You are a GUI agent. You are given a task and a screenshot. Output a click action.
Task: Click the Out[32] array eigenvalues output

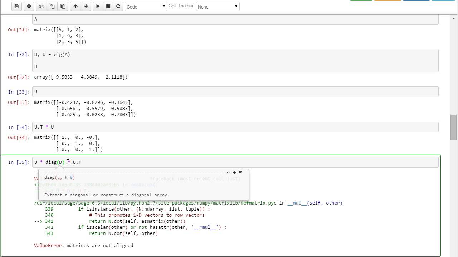(x=81, y=77)
